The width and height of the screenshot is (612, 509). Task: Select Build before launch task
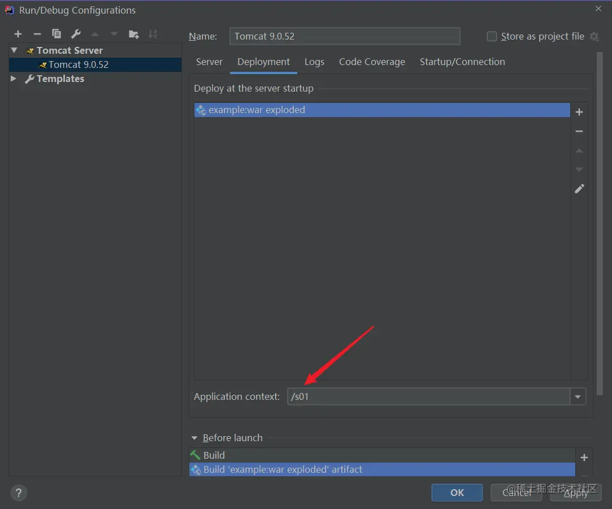click(x=382, y=455)
